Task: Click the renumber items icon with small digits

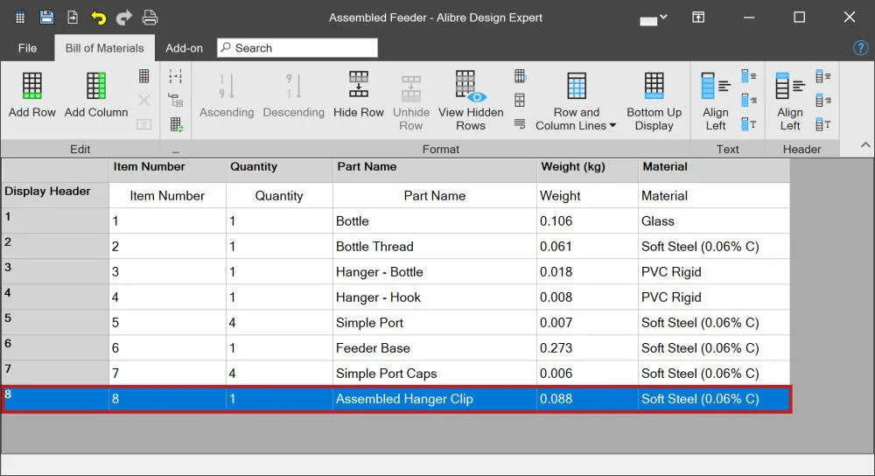Action: 176,76
